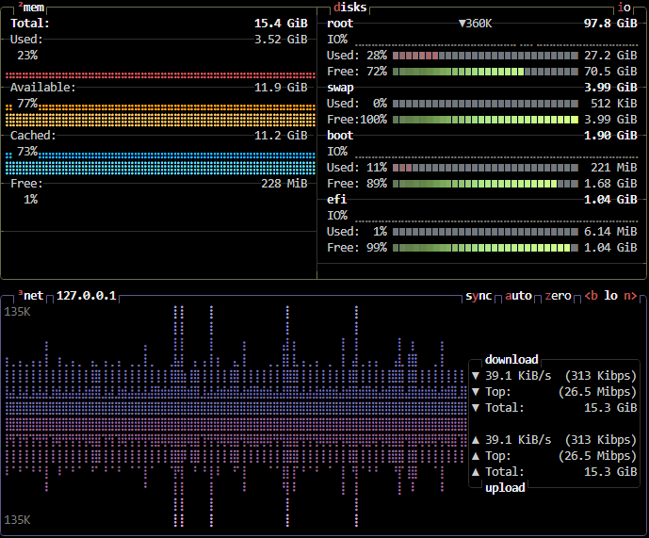Switch to next network interface with n>
The width and height of the screenshot is (649, 538).
[630, 296]
